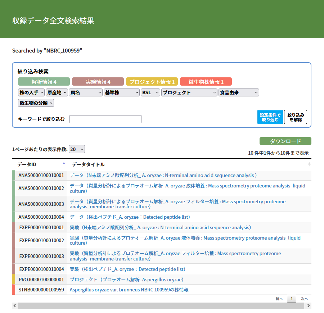Click the キーワードで絞り込む text field
324x313 pixels.
(x=105, y=119)
